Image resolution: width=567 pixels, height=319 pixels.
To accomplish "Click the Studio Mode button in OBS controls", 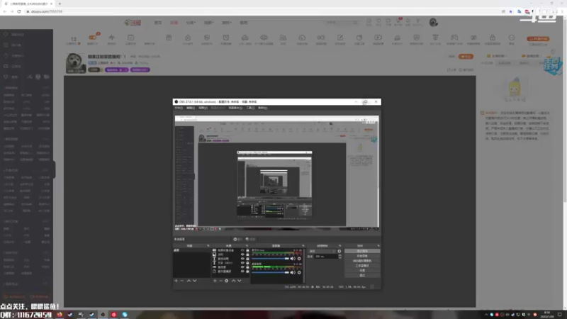I will click(x=362, y=266).
